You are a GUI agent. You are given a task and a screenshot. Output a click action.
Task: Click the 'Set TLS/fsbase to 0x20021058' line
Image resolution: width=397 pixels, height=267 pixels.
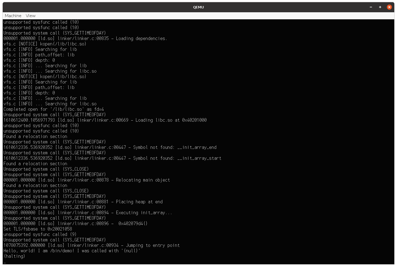click(x=38, y=229)
